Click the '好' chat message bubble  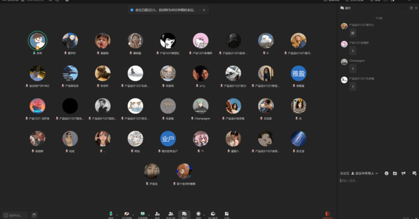pos(353,33)
